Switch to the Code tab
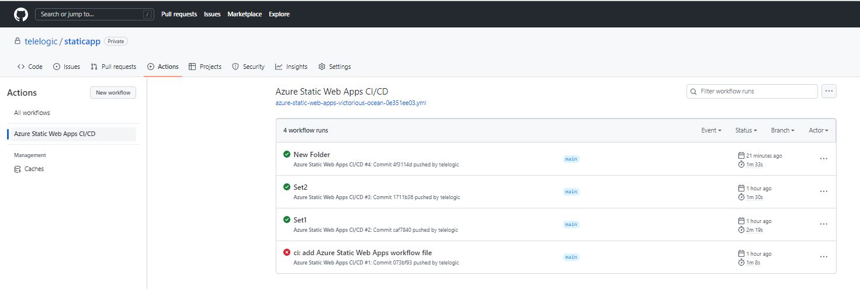The width and height of the screenshot is (860, 289). click(x=30, y=67)
